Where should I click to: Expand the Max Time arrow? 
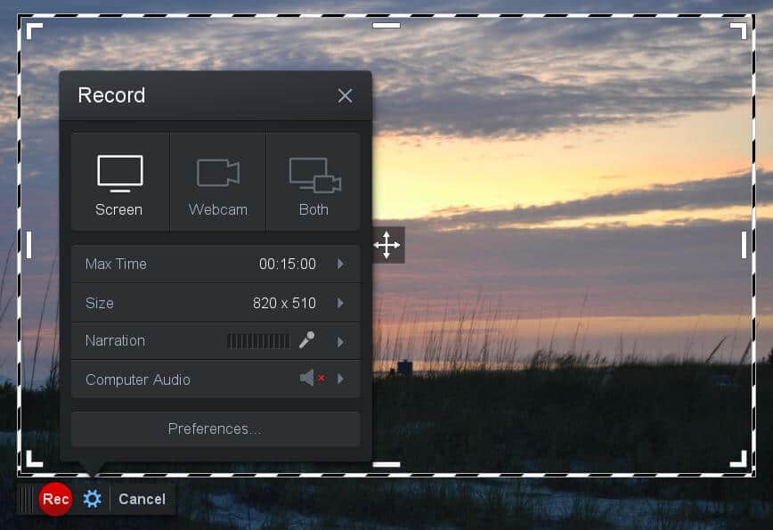tap(341, 265)
